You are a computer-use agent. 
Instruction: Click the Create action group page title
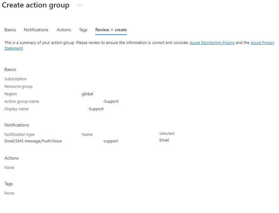point(36,5)
